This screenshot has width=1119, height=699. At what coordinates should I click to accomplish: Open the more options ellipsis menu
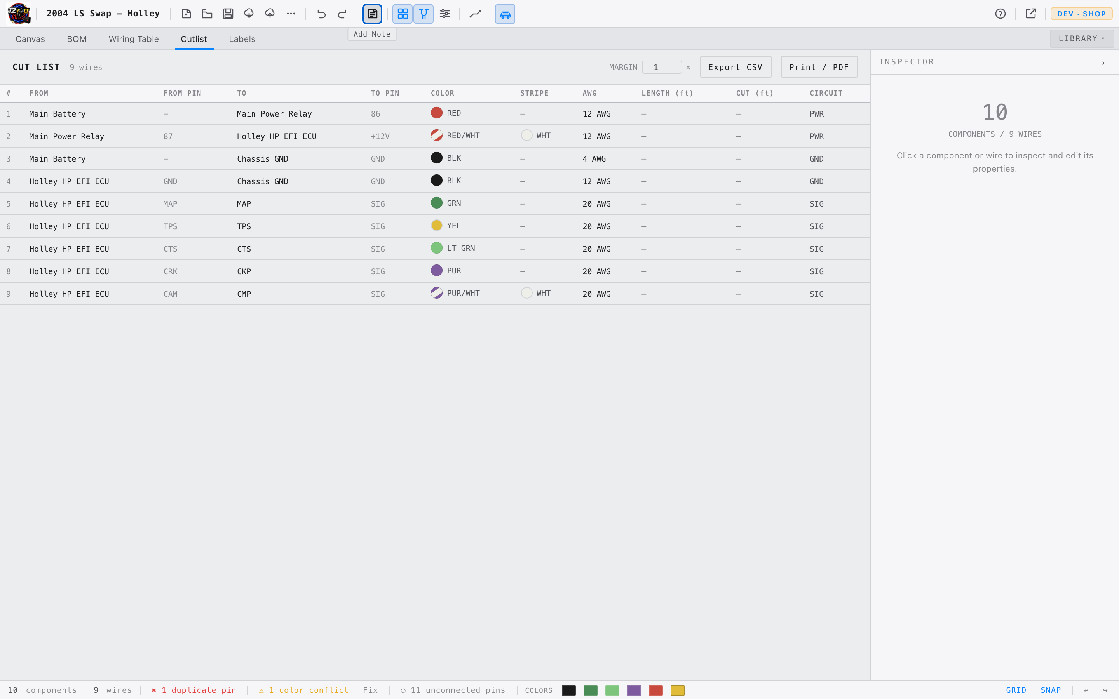(x=291, y=14)
